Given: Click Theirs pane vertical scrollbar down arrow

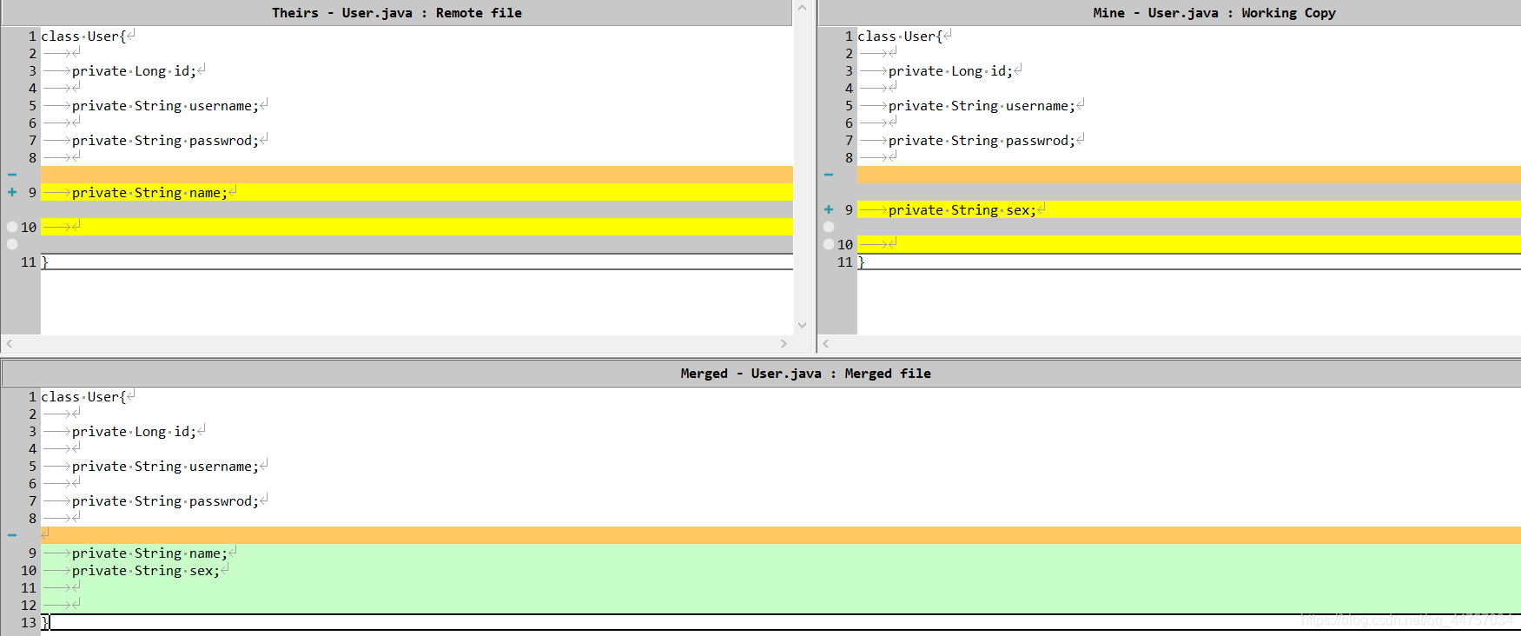Looking at the screenshot, I should click(x=802, y=325).
